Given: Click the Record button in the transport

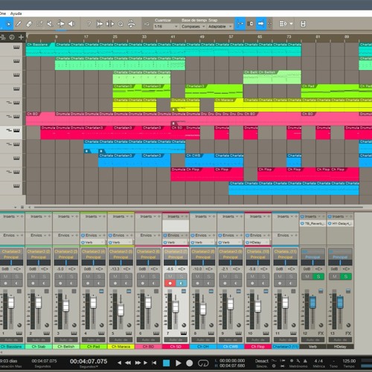Looking at the screenshot, I should 190,363.
